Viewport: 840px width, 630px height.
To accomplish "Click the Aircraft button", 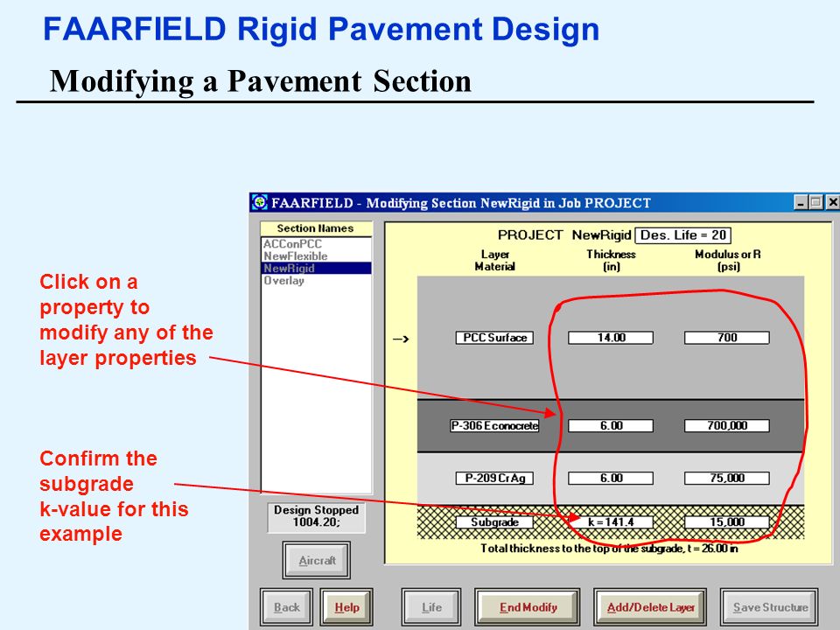I will pyautogui.click(x=317, y=560).
